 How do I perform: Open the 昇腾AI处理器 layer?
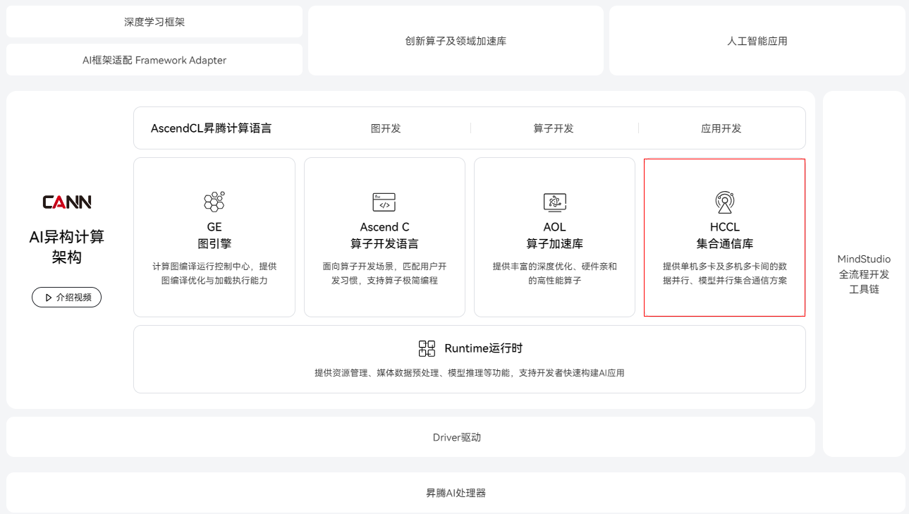pos(456,493)
